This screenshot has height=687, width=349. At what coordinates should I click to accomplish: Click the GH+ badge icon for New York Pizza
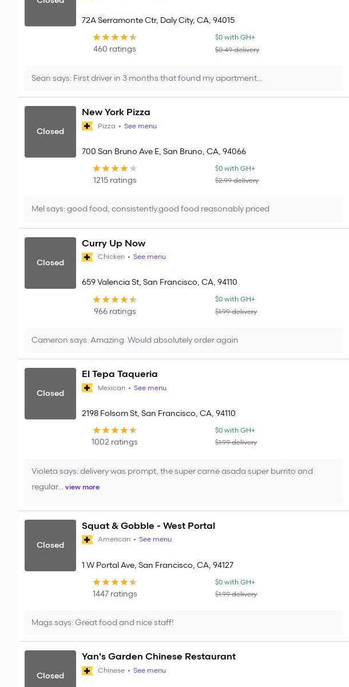coord(88,126)
